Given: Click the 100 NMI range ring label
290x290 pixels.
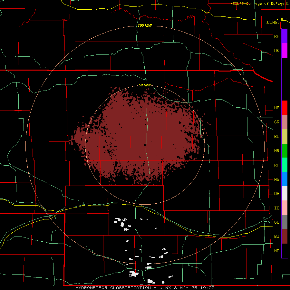Looking at the screenshot, I should [x=145, y=25].
